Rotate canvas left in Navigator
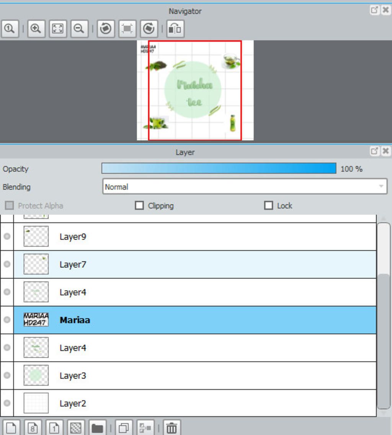The height and width of the screenshot is (435, 392). (106, 29)
